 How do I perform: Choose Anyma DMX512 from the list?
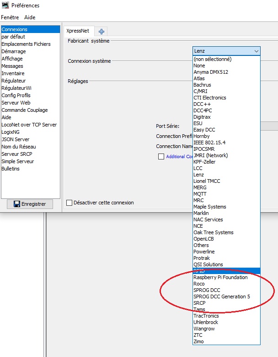click(x=226, y=72)
